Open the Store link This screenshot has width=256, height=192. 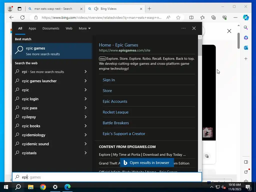point(107,90)
